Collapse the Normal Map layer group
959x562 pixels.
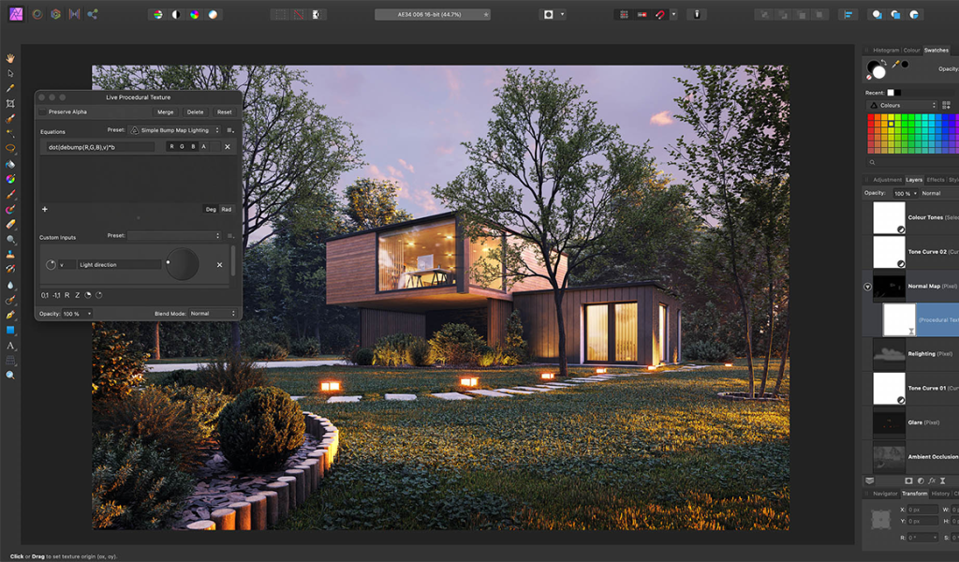[x=867, y=287]
